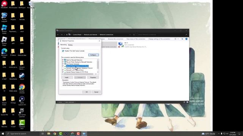
Task: Click View status of this connection
Action: pyautogui.click(x=136, y=39)
